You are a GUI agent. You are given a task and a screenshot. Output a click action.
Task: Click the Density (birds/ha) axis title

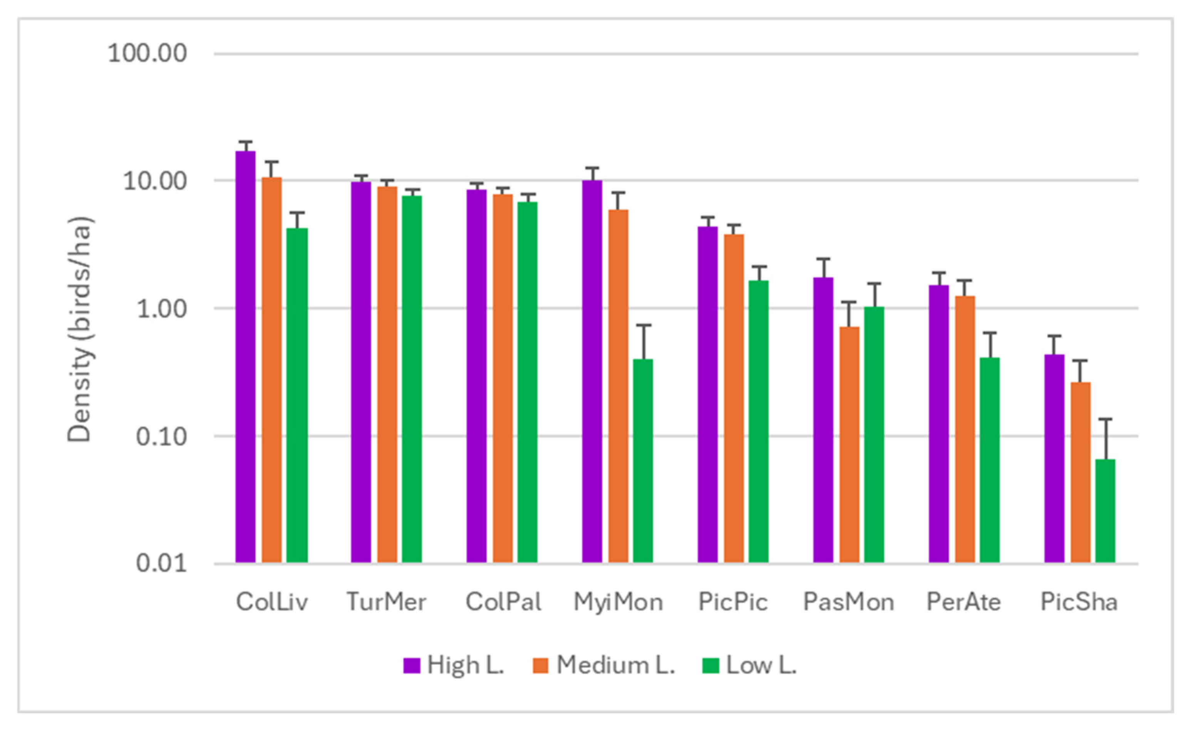click(x=79, y=330)
